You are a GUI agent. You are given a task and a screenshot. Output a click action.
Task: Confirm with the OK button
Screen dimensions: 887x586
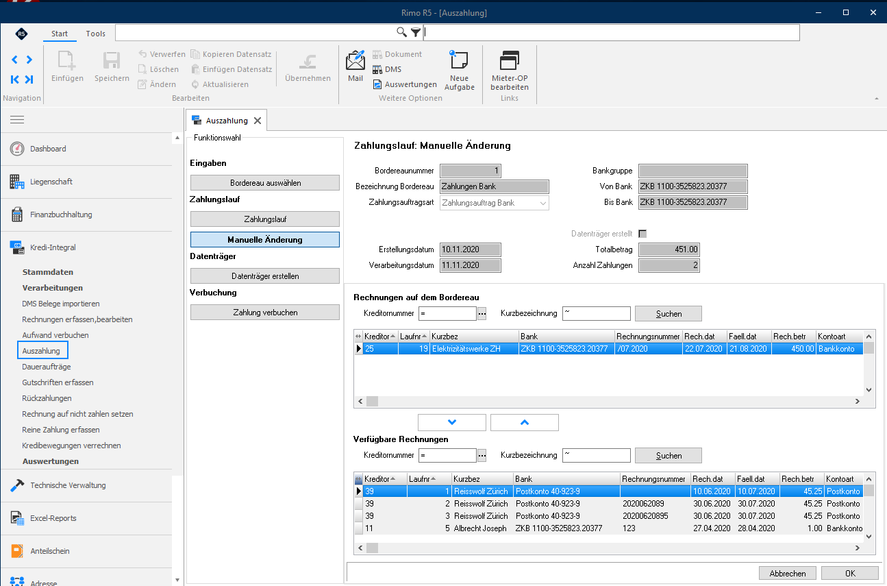pos(850,573)
